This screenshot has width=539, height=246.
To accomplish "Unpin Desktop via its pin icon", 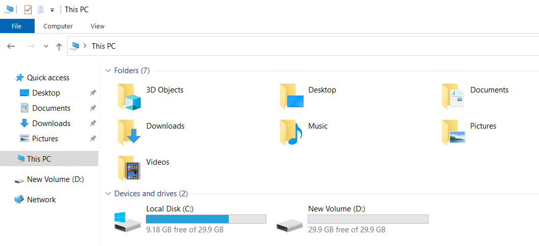I will coord(93,93).
